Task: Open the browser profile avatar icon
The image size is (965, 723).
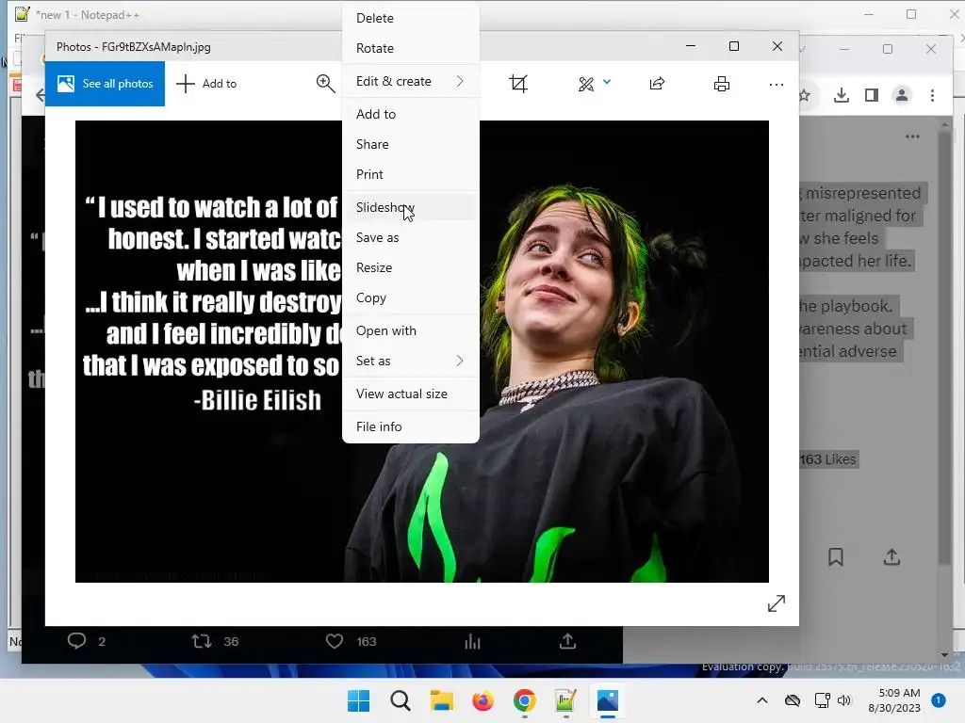Action: tap(902, 95)
